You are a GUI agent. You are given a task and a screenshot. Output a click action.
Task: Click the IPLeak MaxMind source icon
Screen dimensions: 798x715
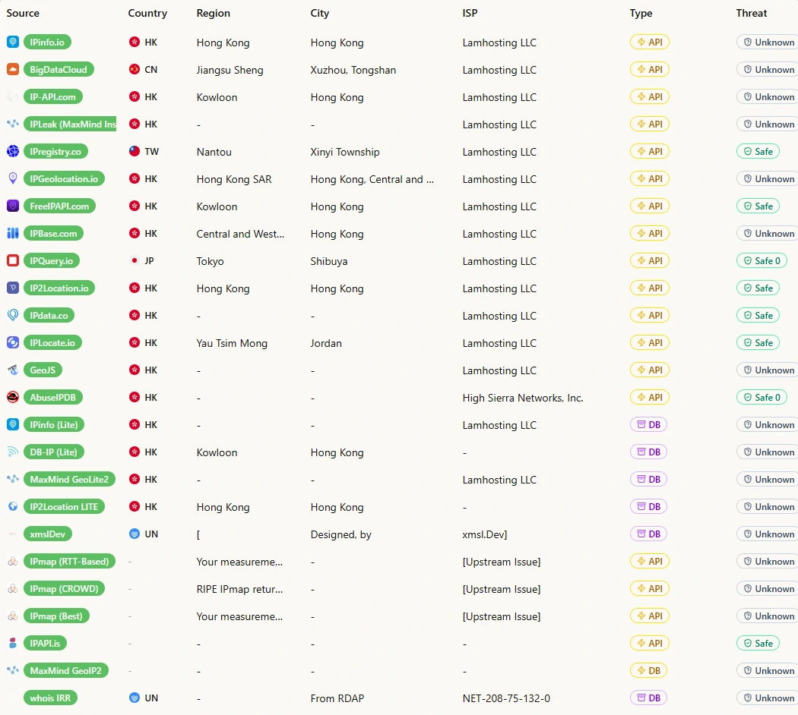[x=13, y=124]
